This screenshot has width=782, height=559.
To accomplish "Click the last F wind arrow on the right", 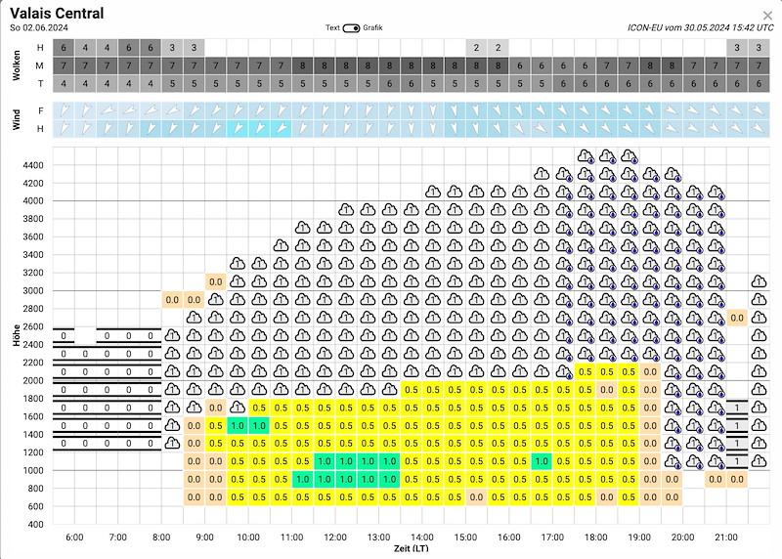I will tap(759, 110).
